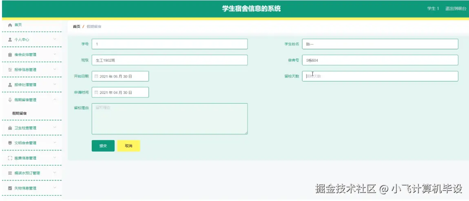
Task: Click the 班级 input field
Action: pyautogui.click(x=170, y=60)
